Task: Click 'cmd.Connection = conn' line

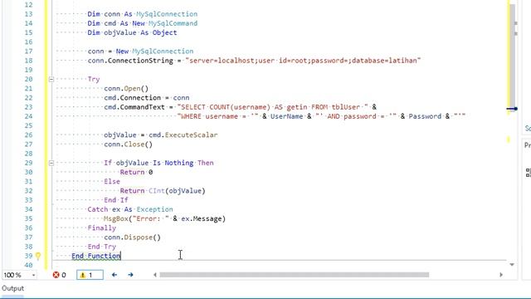Action: [147, 98]
